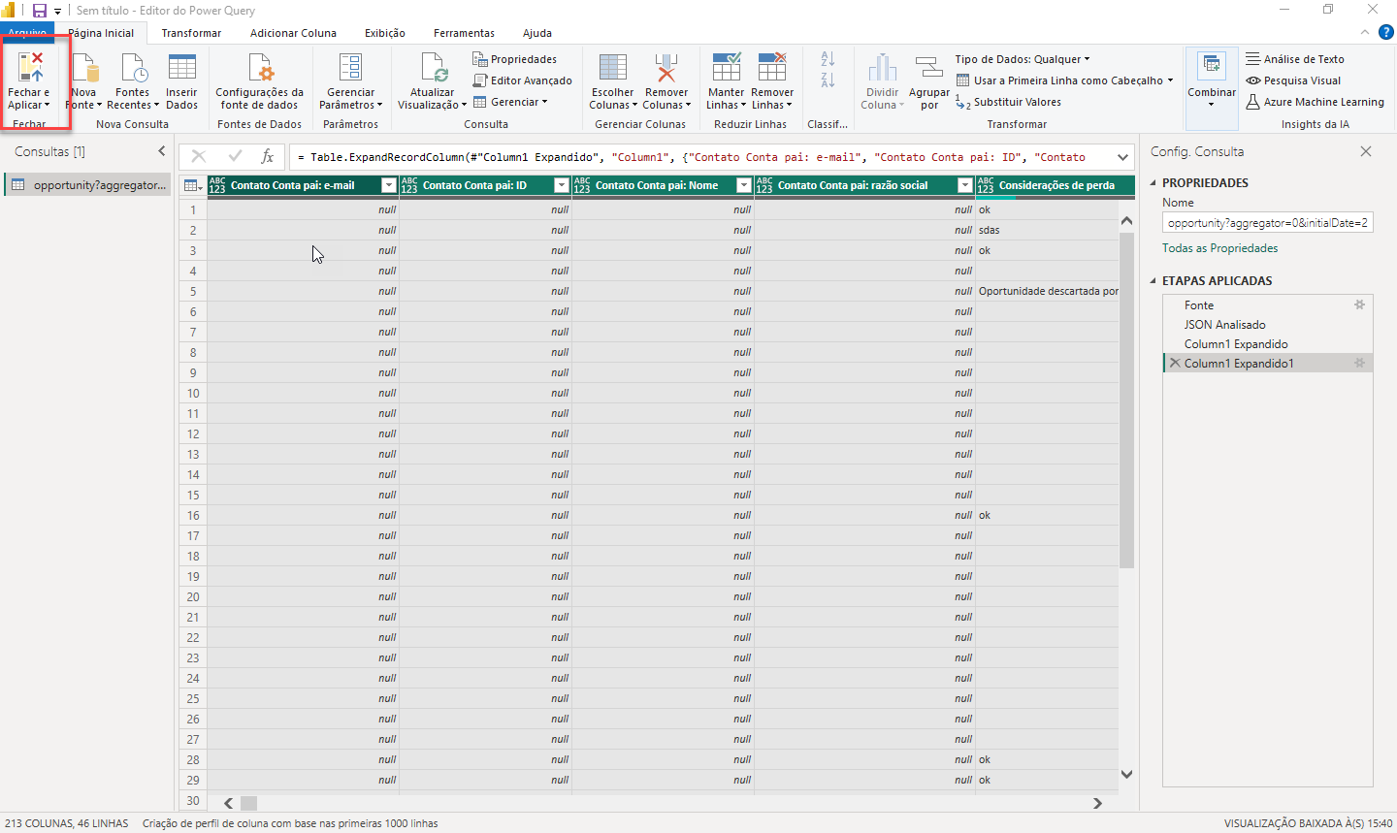Expand the formula bar

1122,157
